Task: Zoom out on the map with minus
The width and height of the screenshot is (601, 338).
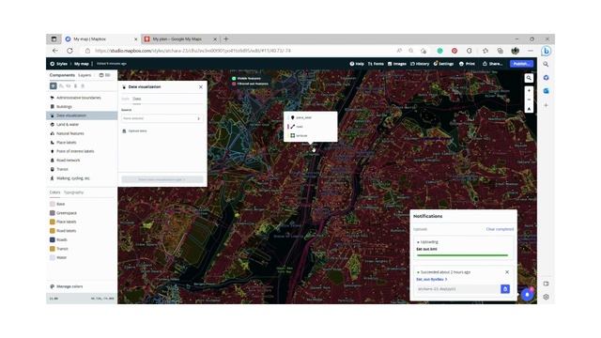Action: (x=529, y=100)
